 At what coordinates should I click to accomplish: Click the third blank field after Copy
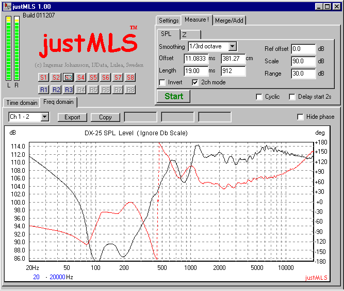pyautogui.click(x=215, y=117)
